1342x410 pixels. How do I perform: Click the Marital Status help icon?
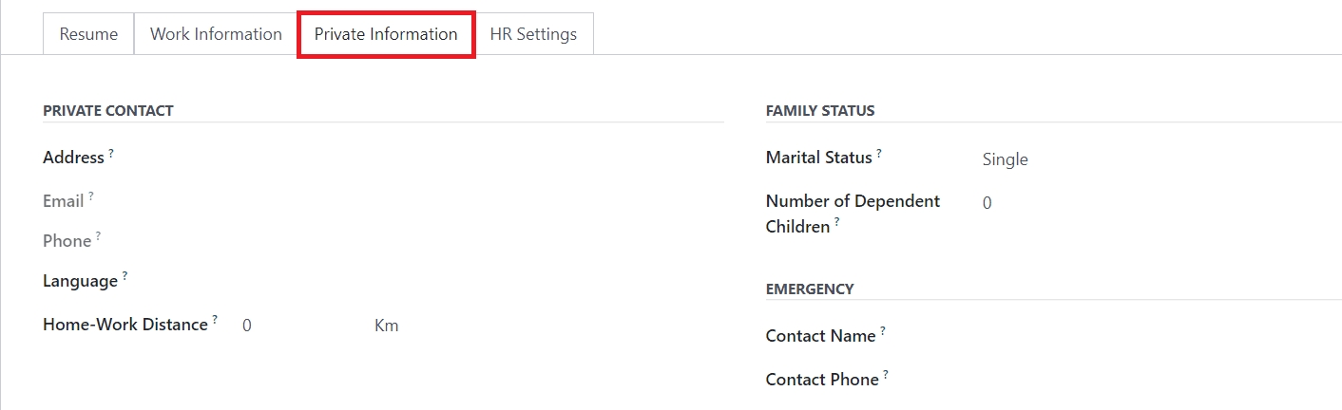(879, 153)
